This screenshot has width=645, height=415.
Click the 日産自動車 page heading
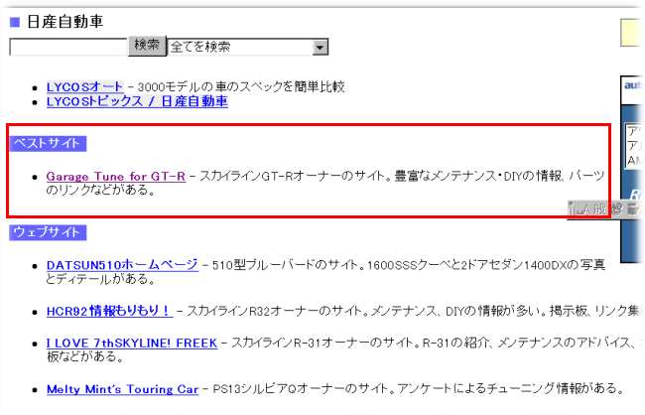64,22
